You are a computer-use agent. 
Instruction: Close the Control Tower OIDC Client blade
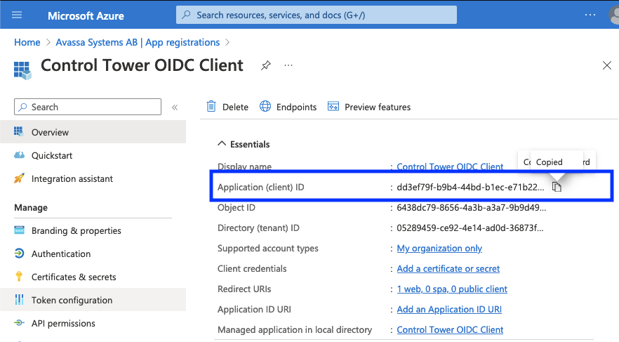607,65
